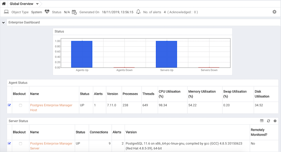Screen dimensions: 281x152
Task: Enable Blackout for Postgres Enterprise Manager Server
Action: [x=20, y=144]
